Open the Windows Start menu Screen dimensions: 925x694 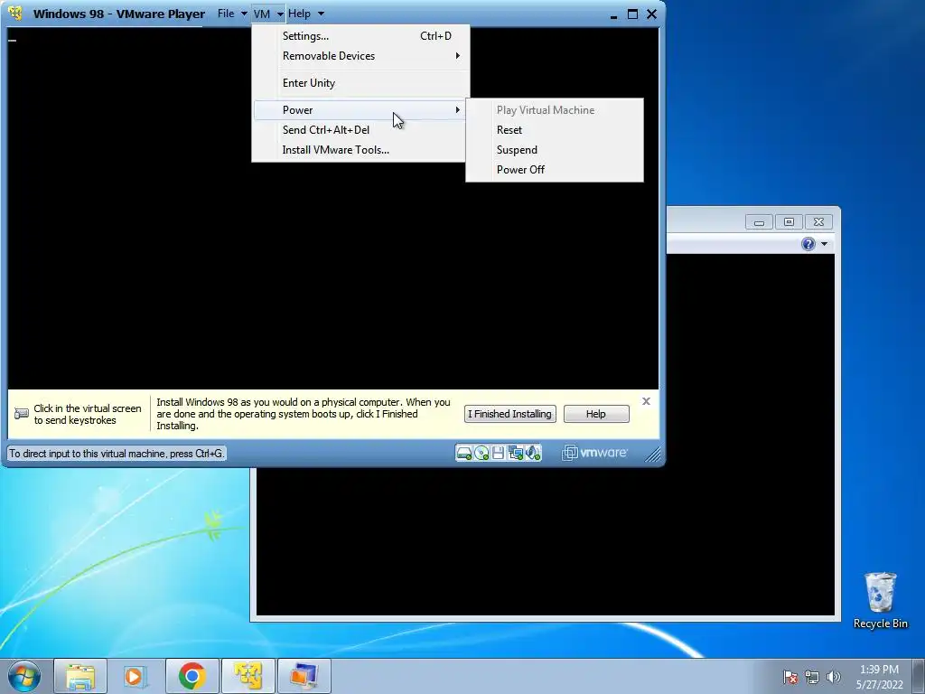[x=24, y=676]
